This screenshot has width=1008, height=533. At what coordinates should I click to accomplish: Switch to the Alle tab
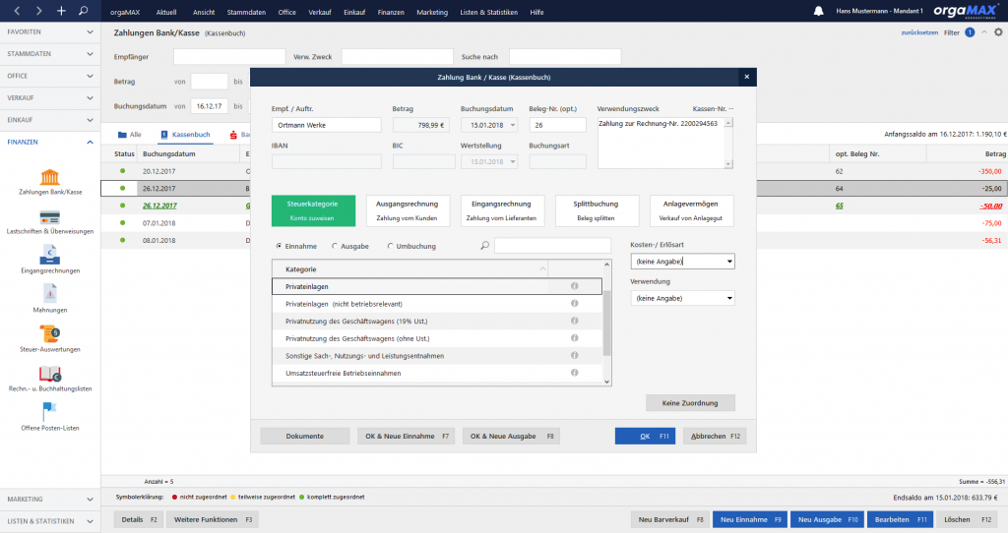click(x=130, y=134)
